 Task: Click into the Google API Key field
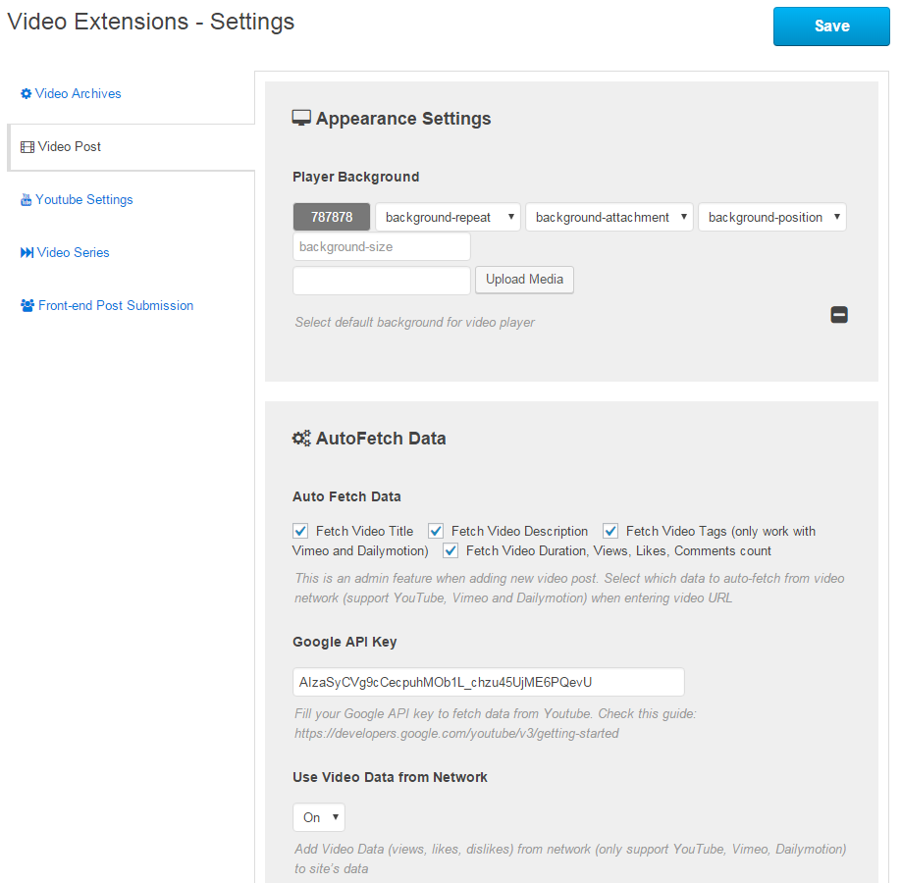[x=489, y=682]
